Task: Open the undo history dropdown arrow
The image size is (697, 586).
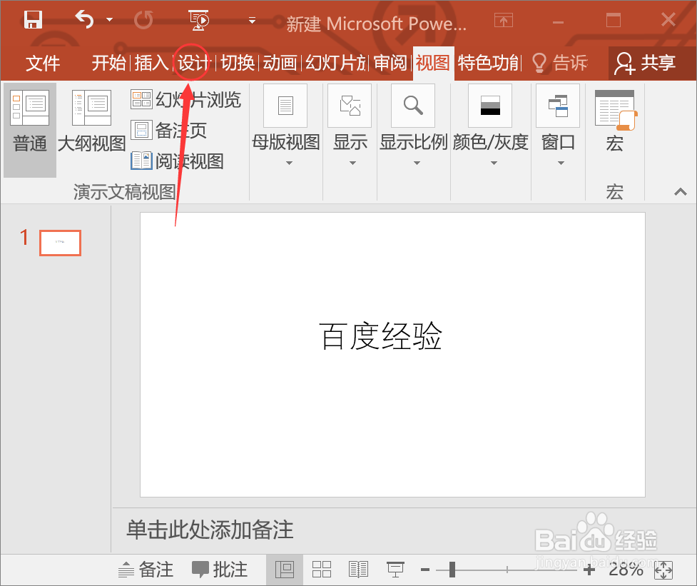Action: point(109,19)
